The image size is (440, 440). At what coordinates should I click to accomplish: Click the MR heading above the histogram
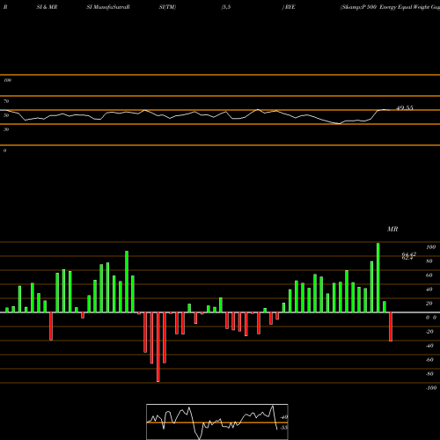(x=392, y=229)
